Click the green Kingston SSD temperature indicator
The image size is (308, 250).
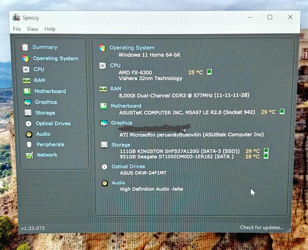tap(266, 150)
